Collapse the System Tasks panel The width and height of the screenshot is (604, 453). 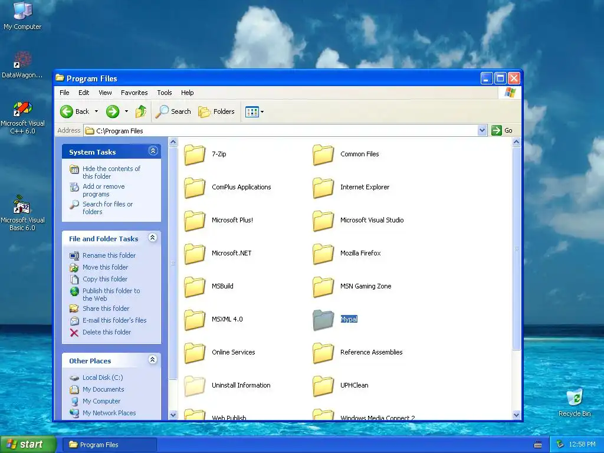153,151
